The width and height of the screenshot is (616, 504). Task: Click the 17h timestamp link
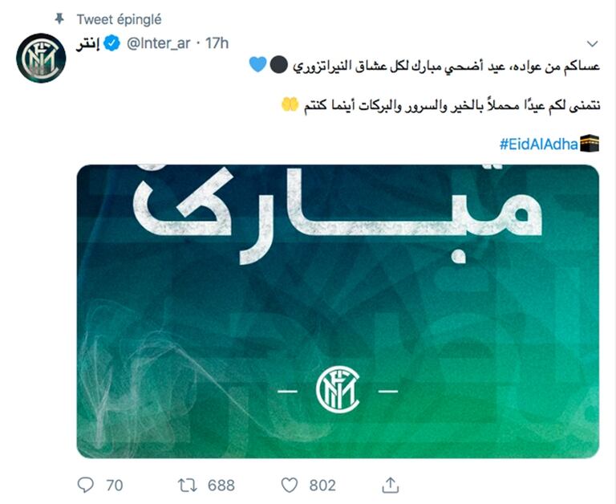[x=217, y=43]
